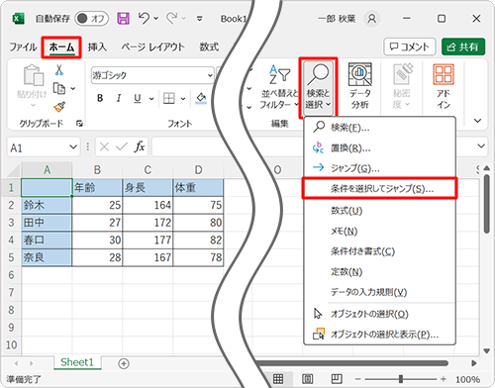Select データの入力規則(V) menu entry
Image resolution: width=495 pixels, height=388 pixels.
coord(379,292)
